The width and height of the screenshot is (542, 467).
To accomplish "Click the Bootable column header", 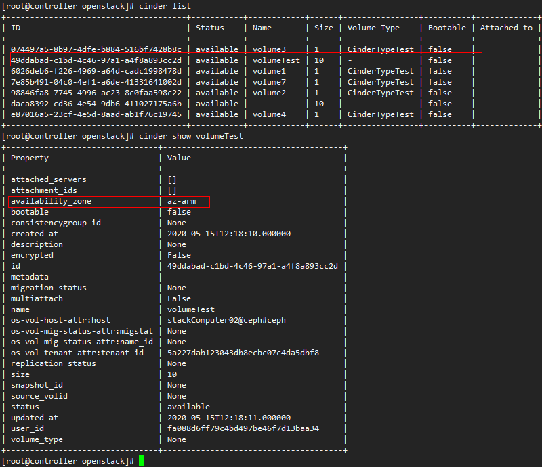I will [447, 28].
